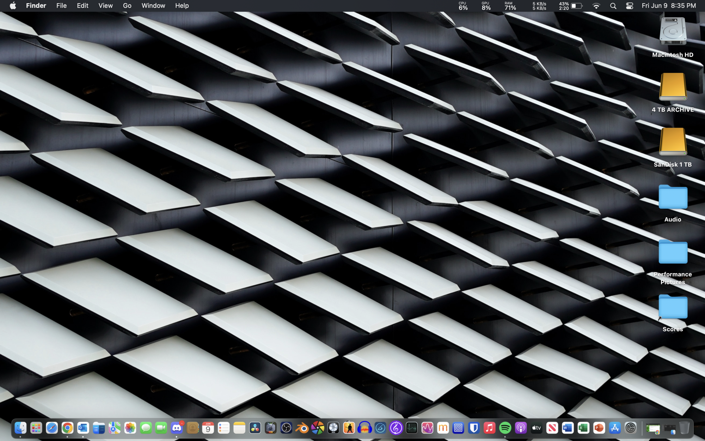Open the File menu

point(61,6)
